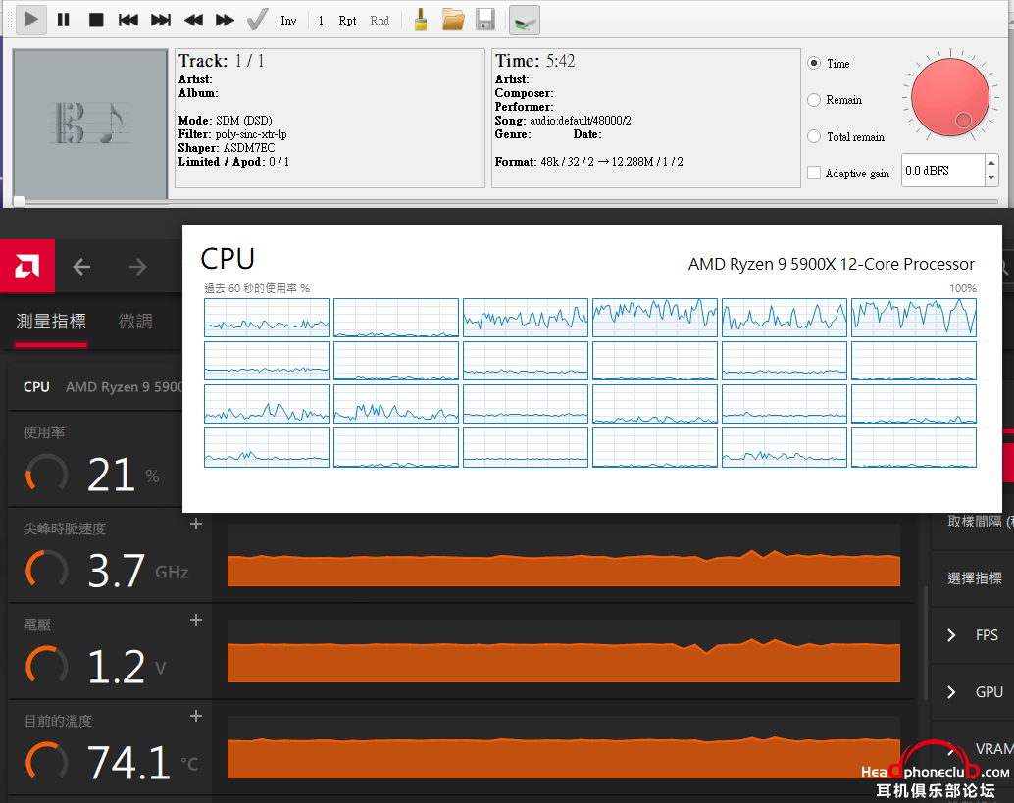Add 電壓 metric with plus icon

(x=196, y=620)
